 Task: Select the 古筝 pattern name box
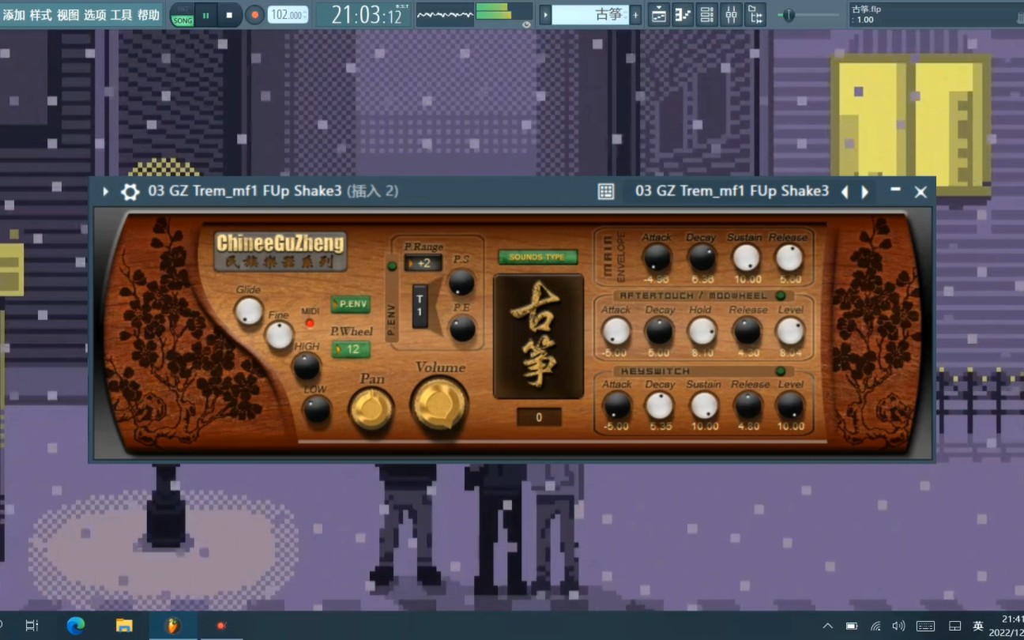(590, 15)
